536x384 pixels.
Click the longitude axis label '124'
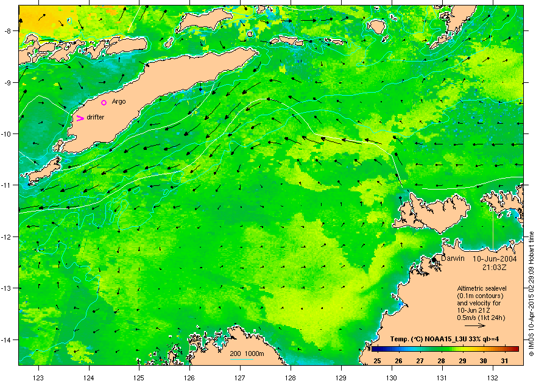(89, 378)
